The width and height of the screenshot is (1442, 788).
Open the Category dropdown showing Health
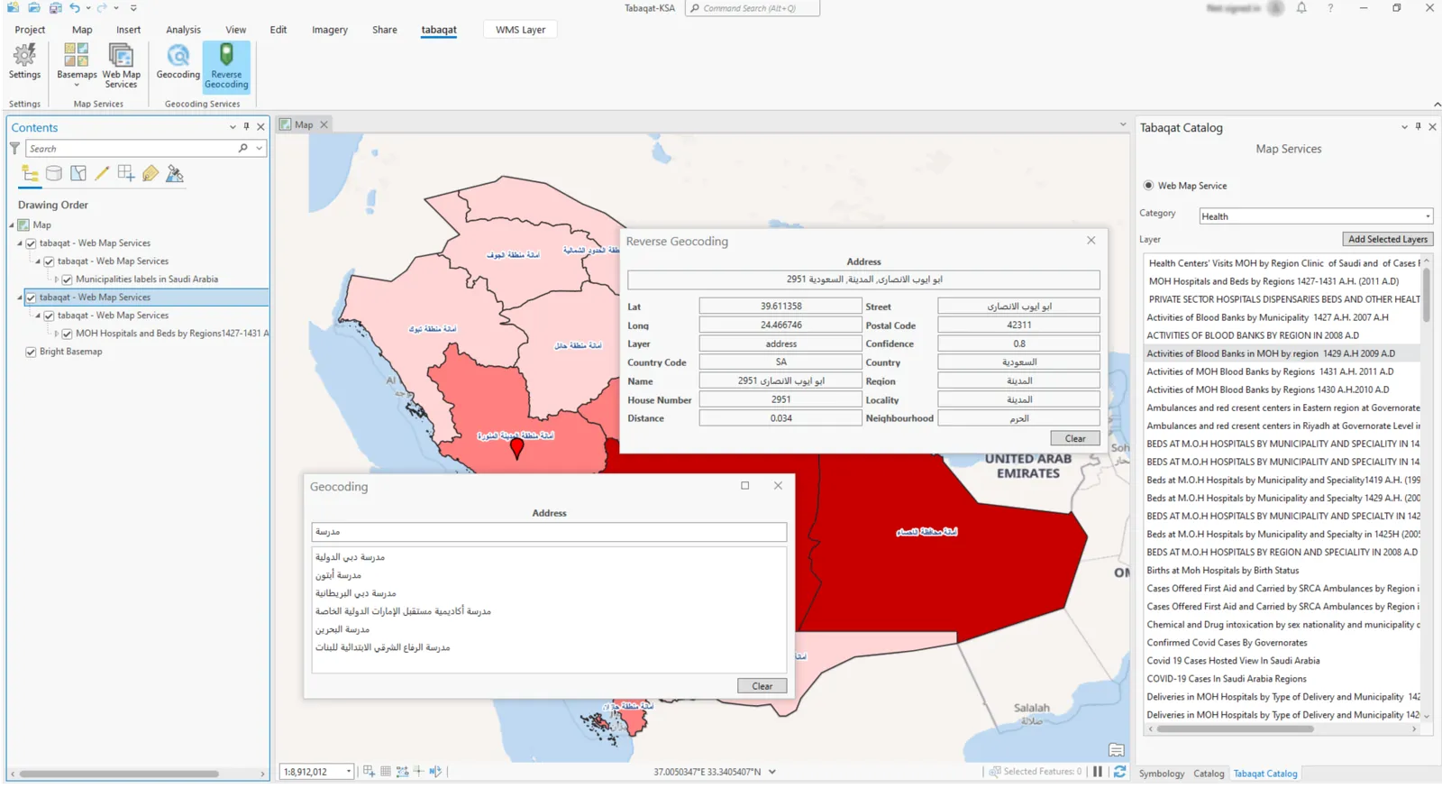pos(1315,216)
